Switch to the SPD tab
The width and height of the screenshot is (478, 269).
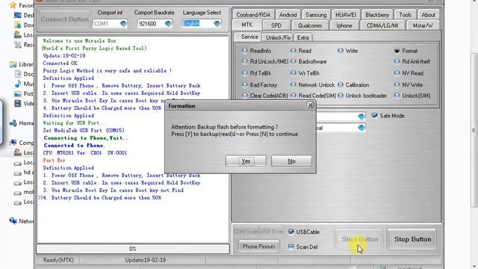[x=276, y=25]
